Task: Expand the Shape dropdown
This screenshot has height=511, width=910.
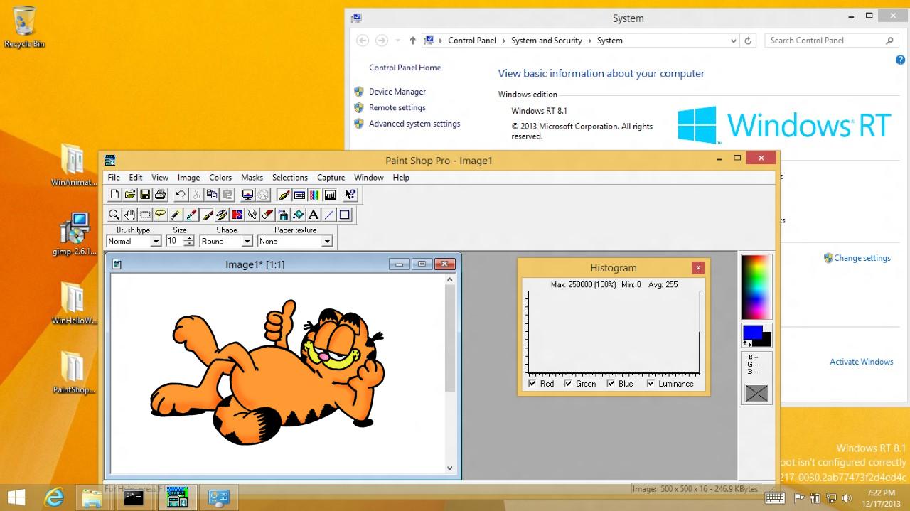Action: (247, 242)
